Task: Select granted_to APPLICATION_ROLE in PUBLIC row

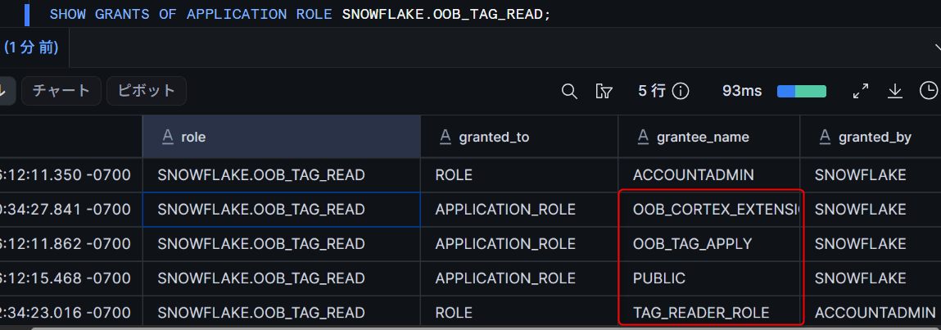Action: pyautogui.click(x=519, y=278)
